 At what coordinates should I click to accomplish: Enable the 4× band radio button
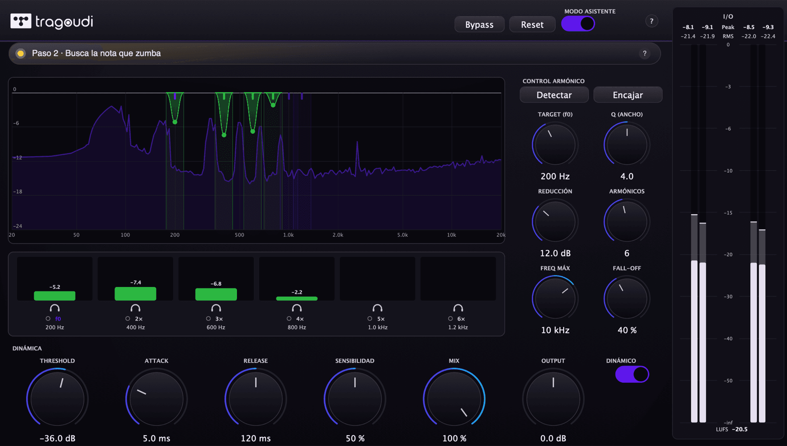pos(289,318)
